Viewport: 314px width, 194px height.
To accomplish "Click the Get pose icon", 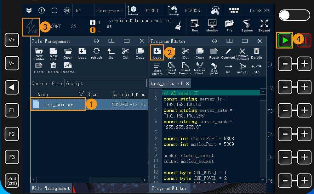I will pos(214,69).
